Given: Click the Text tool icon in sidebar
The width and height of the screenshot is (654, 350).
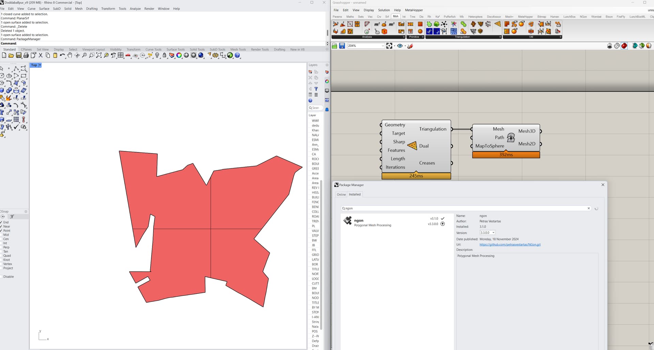Looking at the screenshot, I should 2,112.
